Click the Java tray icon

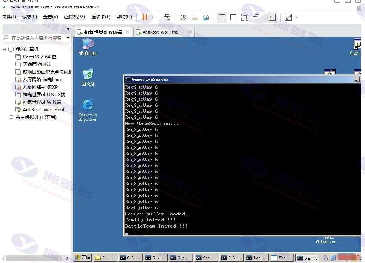coord(326,258)
